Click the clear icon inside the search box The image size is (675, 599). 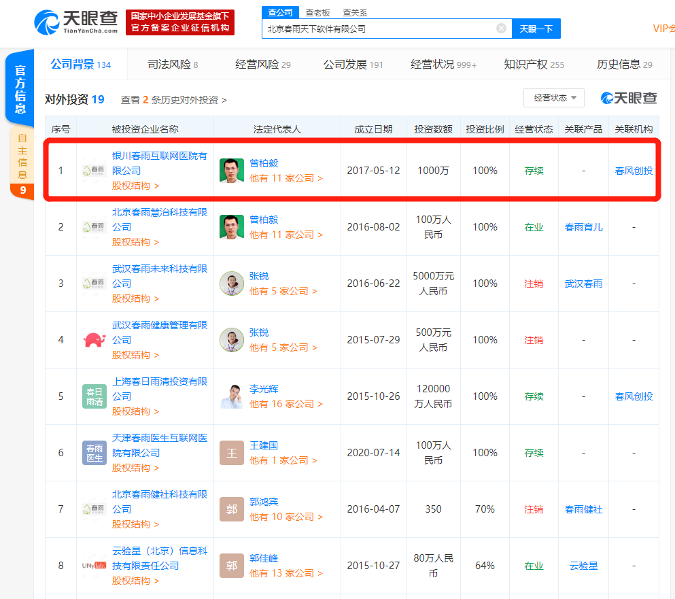(x=502, y=28)
